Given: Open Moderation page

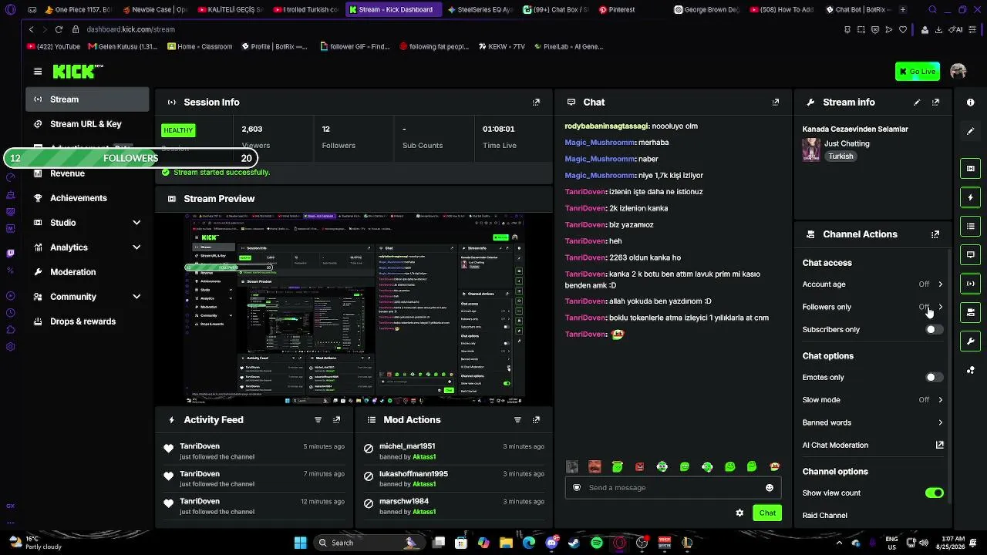Looking at the screenshot, I should (87, 272).
